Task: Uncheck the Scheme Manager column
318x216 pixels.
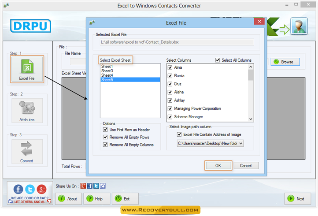Action: coord(170,117)
